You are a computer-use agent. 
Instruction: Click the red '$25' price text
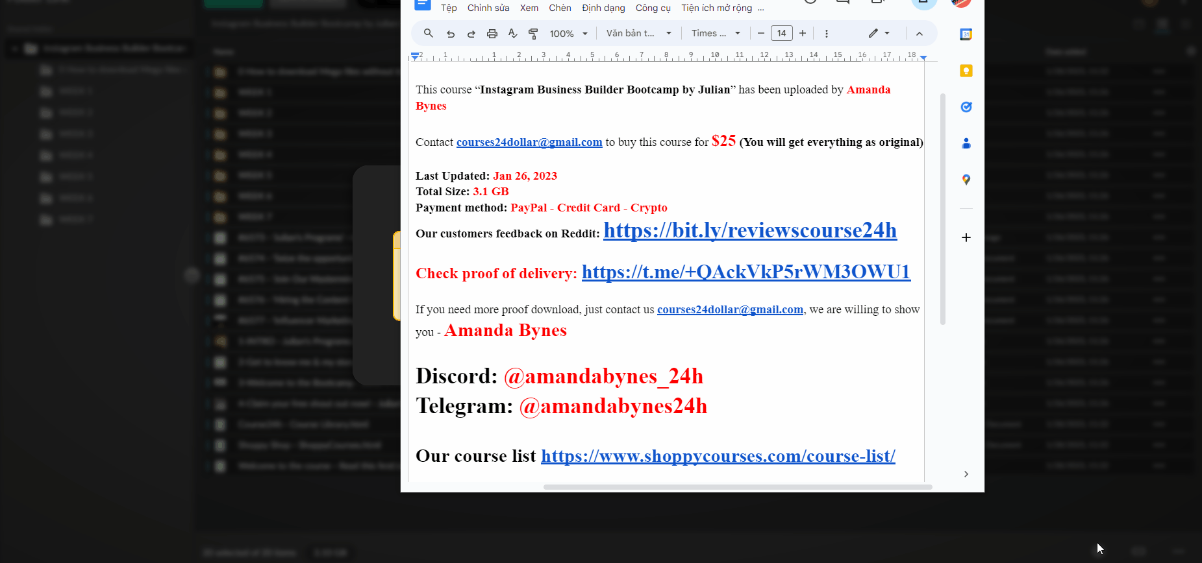click(723, 141)
